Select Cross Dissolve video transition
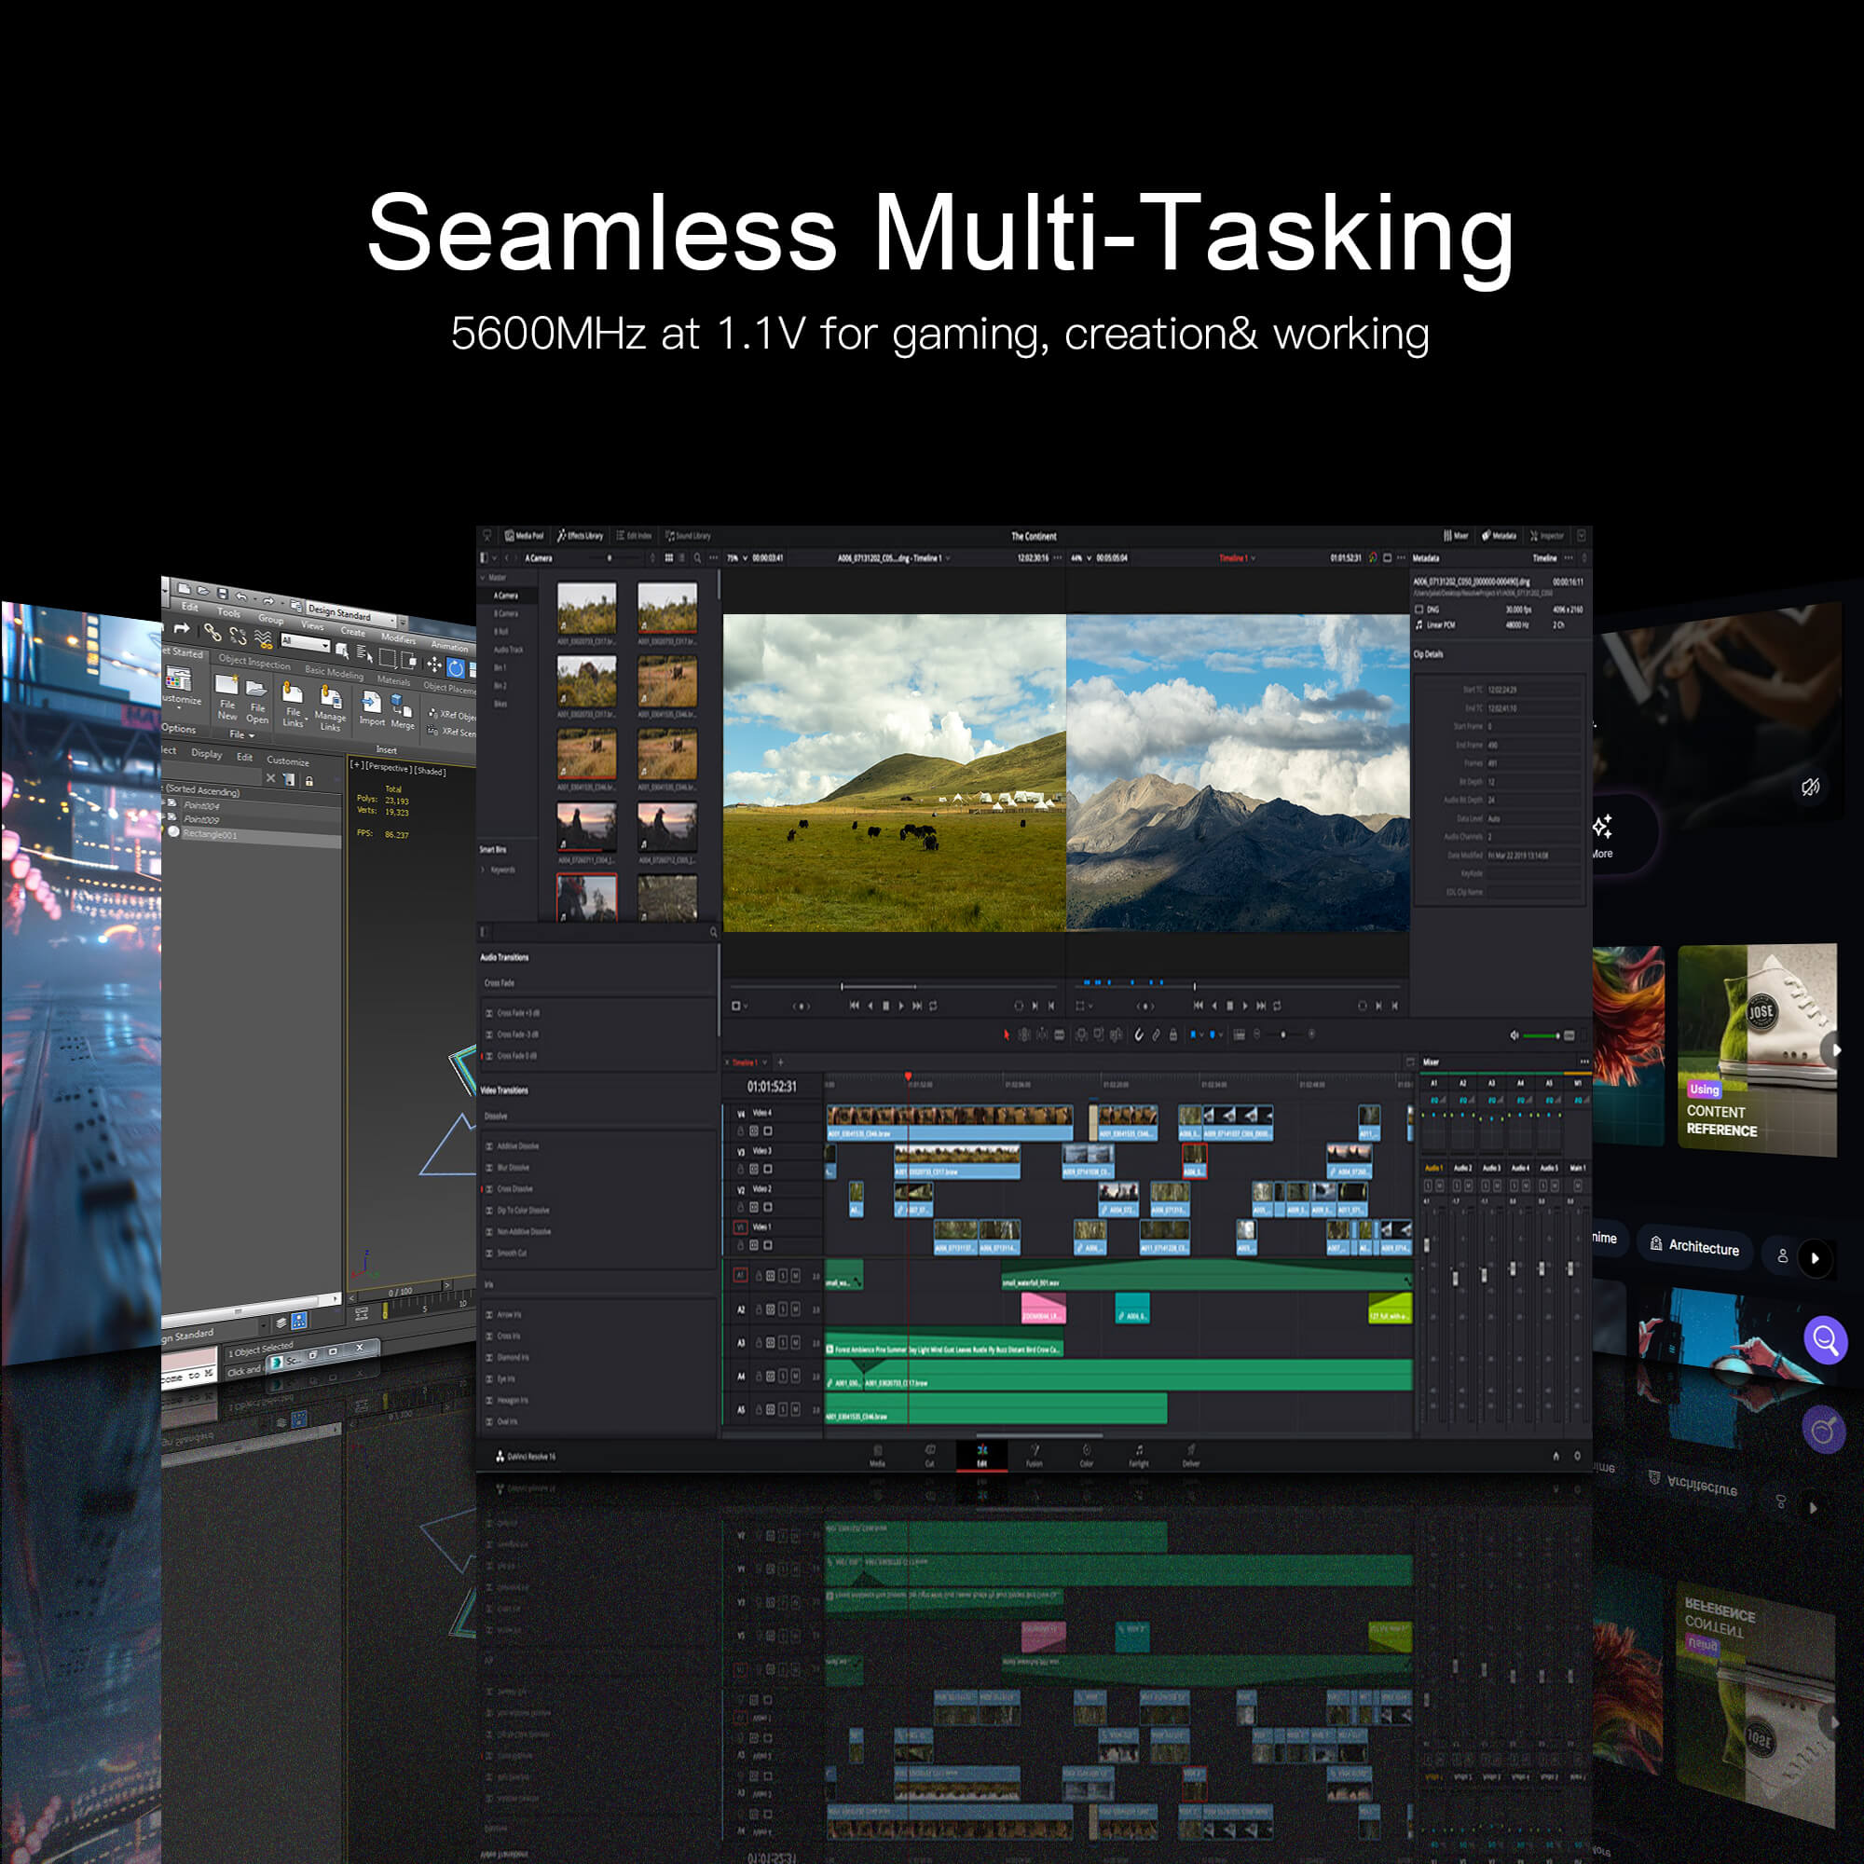Viewport: 1864px width, 1864px height. click(514, 1188)
